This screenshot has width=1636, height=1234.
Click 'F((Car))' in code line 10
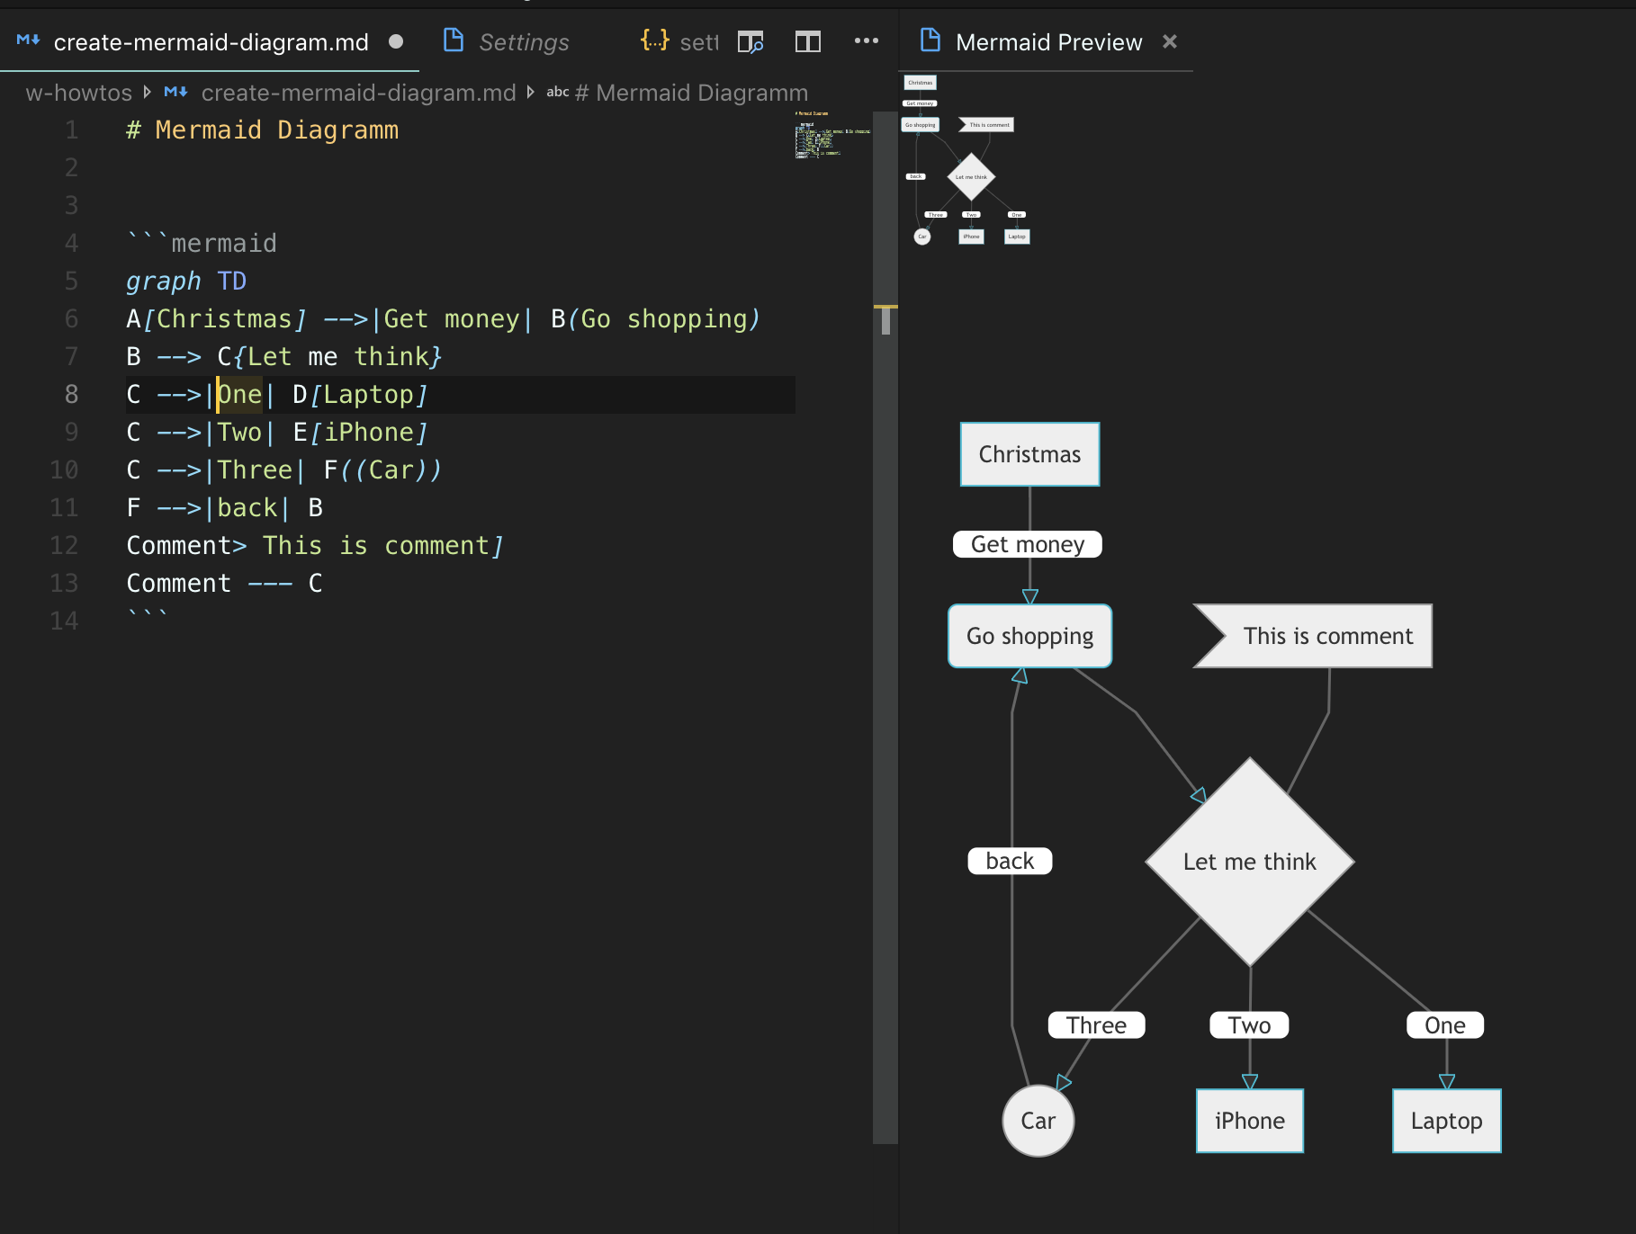[382, 470]
